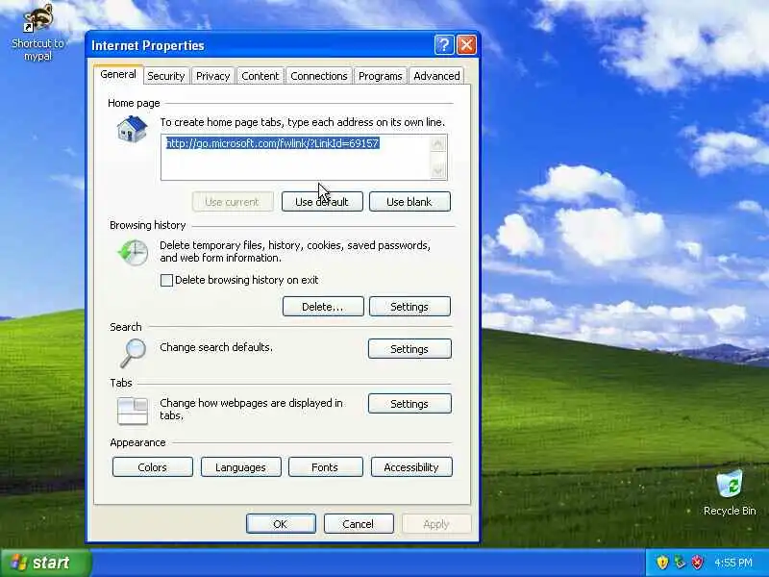The image size is (769, 577).
Task: Open the yellow security shield tray icon
Action: pyautogui.click(x=662, y=563)
